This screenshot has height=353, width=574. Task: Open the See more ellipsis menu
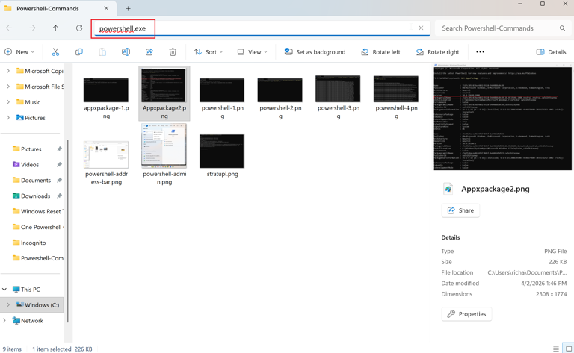[480, 52]
